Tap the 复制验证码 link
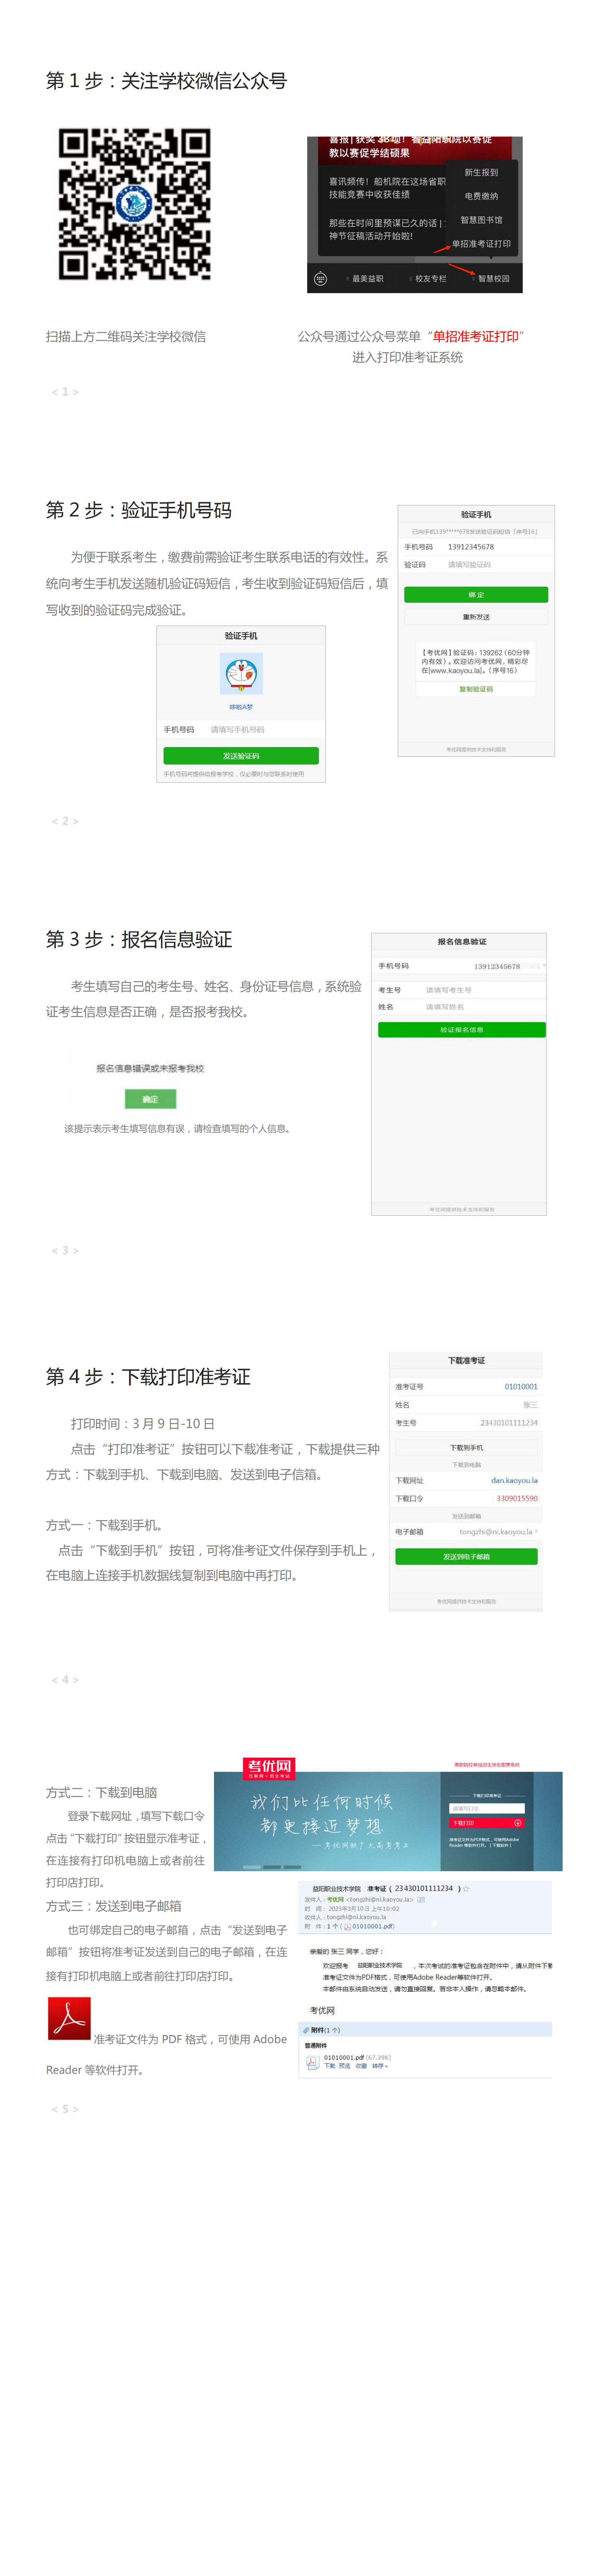 (476, 689)
